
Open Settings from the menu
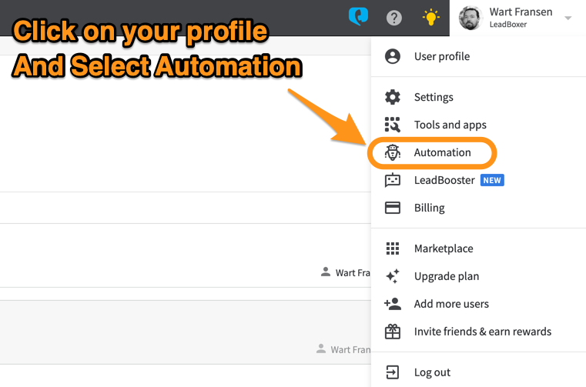pyautogui.click(x=434, y=97)
